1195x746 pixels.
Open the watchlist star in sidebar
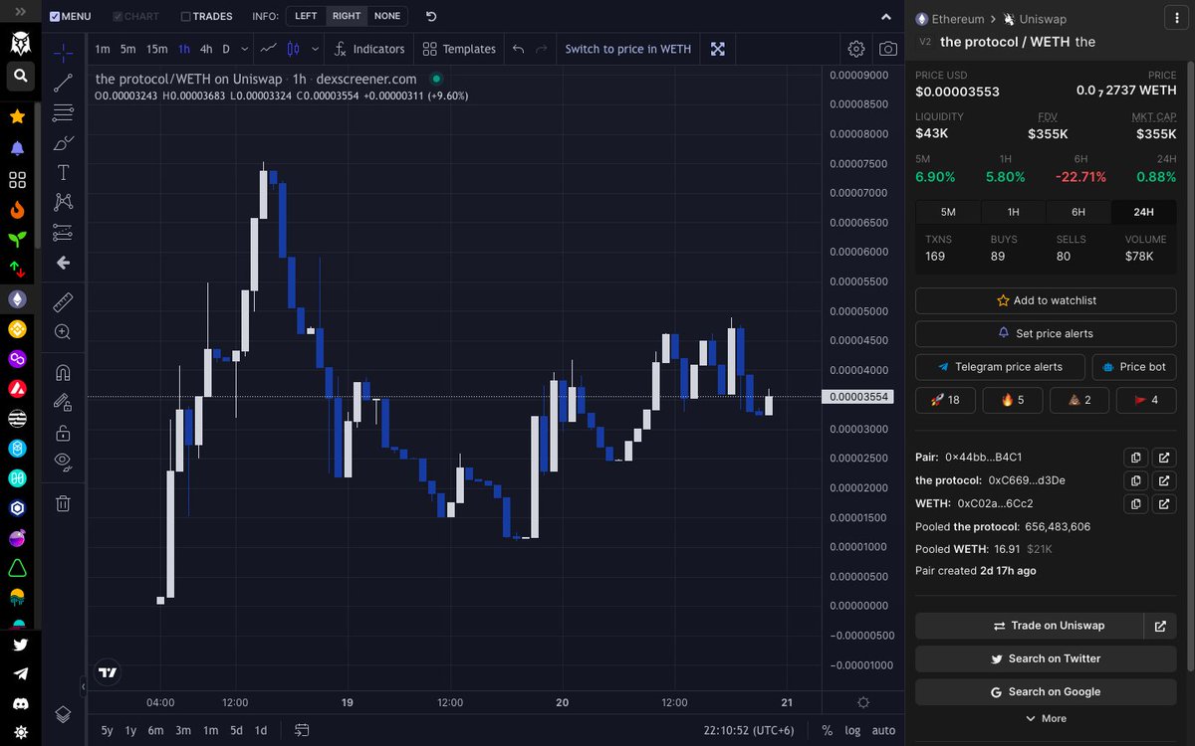pos(18,116)
